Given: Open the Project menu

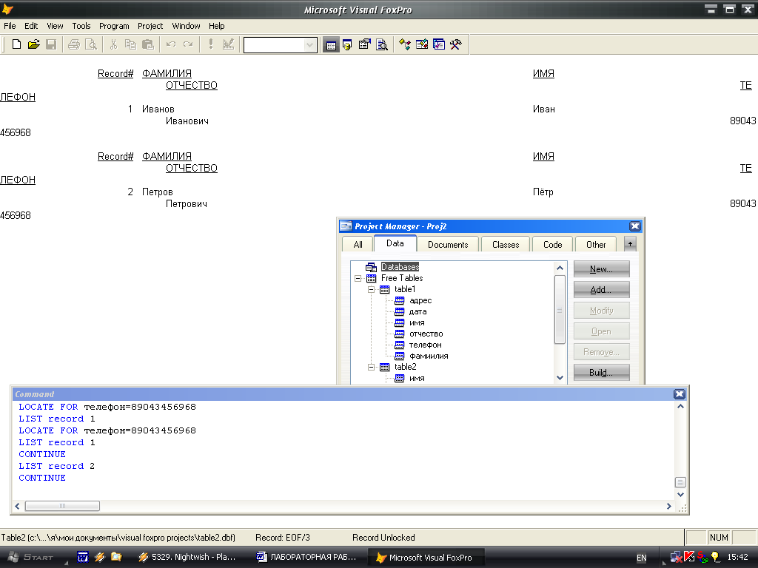Looking at the screenshot, I should [150, 26].
